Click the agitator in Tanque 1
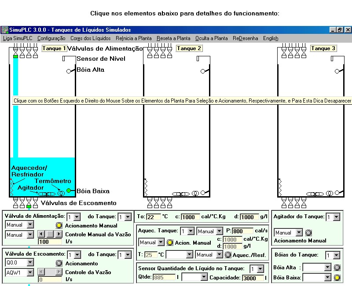Viewport: 352px width, 286px height. pyautogui.click(x=47, y=194)
